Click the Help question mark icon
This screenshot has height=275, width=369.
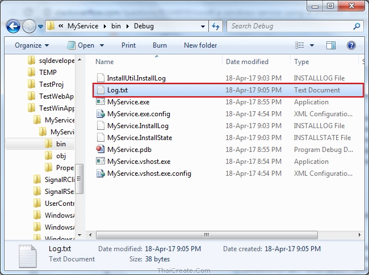tap(351, 45)
